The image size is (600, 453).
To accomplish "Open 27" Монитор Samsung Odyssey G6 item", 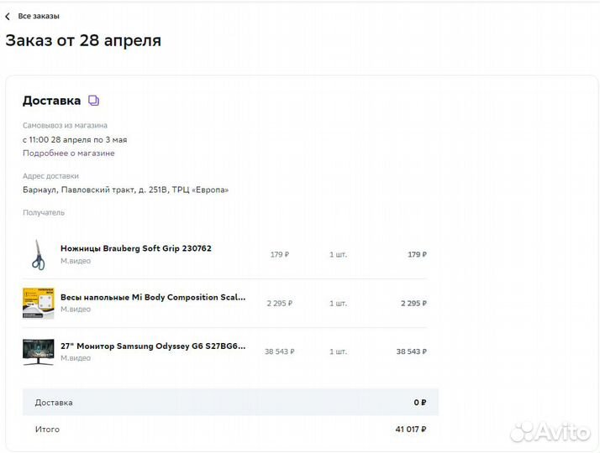I will point(153,346).
